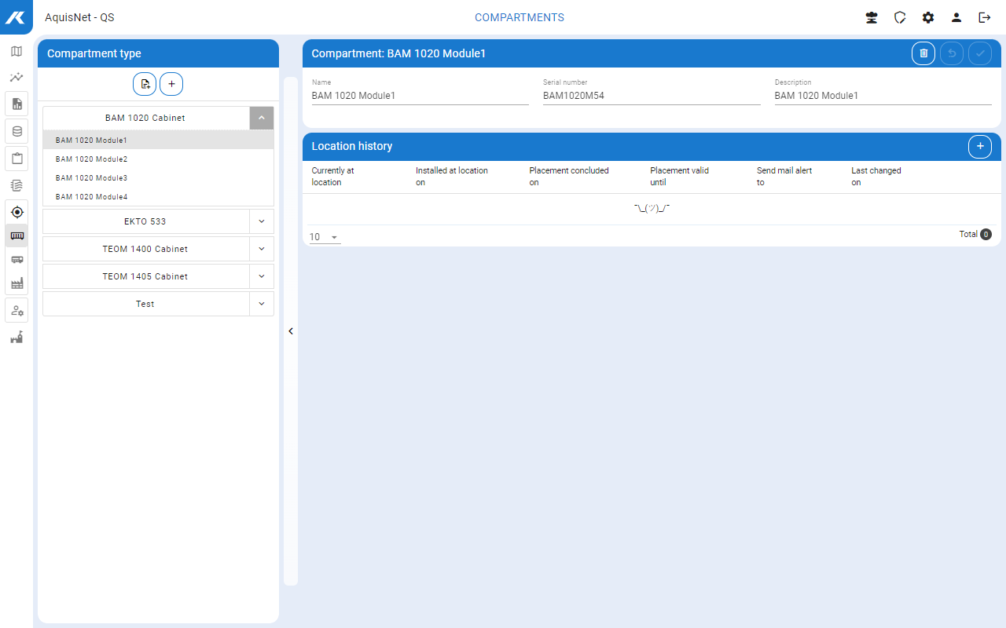Open the factory icon in sidebar
1006x628 pixels.
pos(17,283)
